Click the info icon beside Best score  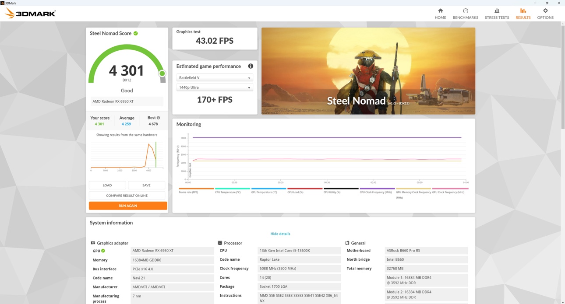click(159, 118)
